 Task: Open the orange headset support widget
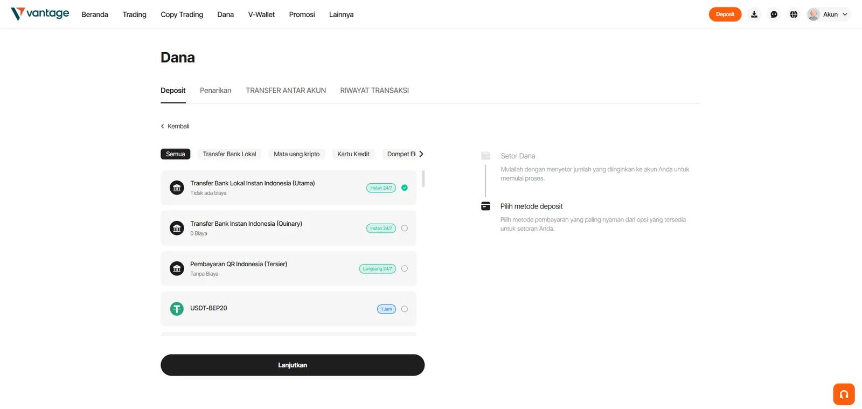pyautogui.click(x=844, y=394)
